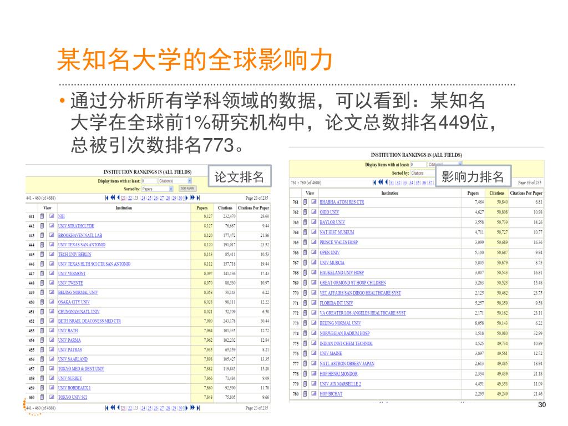Open page 35 link in citations pager
Screen dimensions: 568x426
[x=417, y=183]
